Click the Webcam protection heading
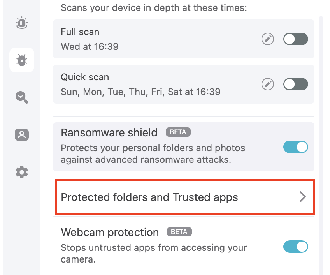 pyautogui.click(x=110, y=233)
